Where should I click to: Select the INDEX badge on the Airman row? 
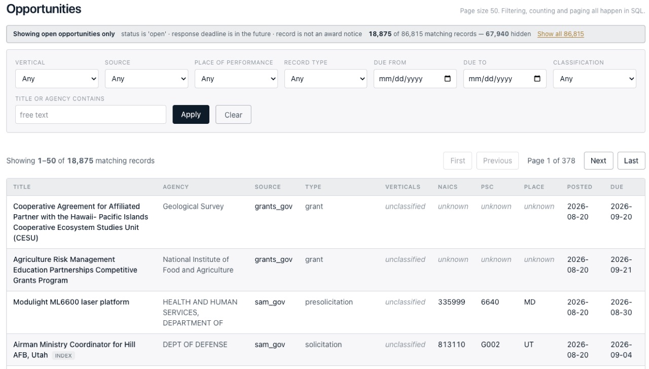[x=63, y=356]
